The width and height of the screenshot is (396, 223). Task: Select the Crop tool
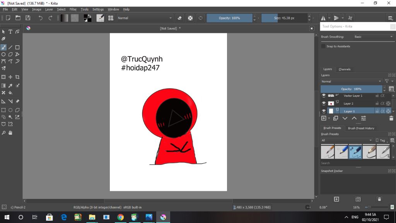tap(17, 77)
